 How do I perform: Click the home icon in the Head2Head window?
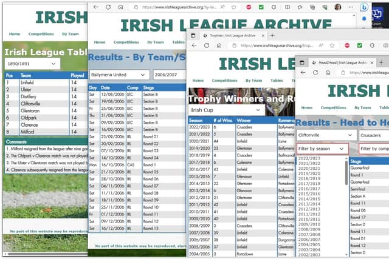pyautogui.click(x=328, y=73)
